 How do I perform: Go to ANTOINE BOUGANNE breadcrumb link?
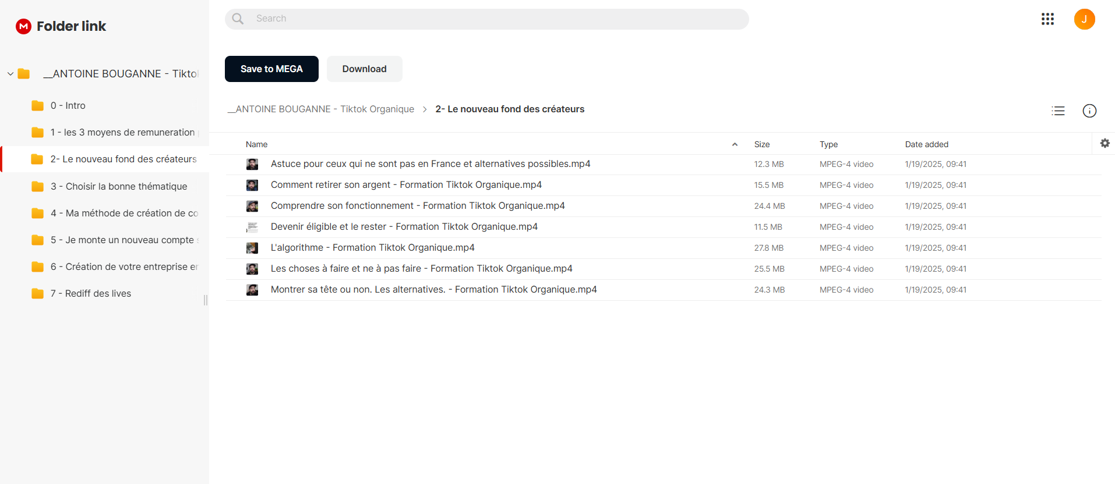click(x=321, y=109)
